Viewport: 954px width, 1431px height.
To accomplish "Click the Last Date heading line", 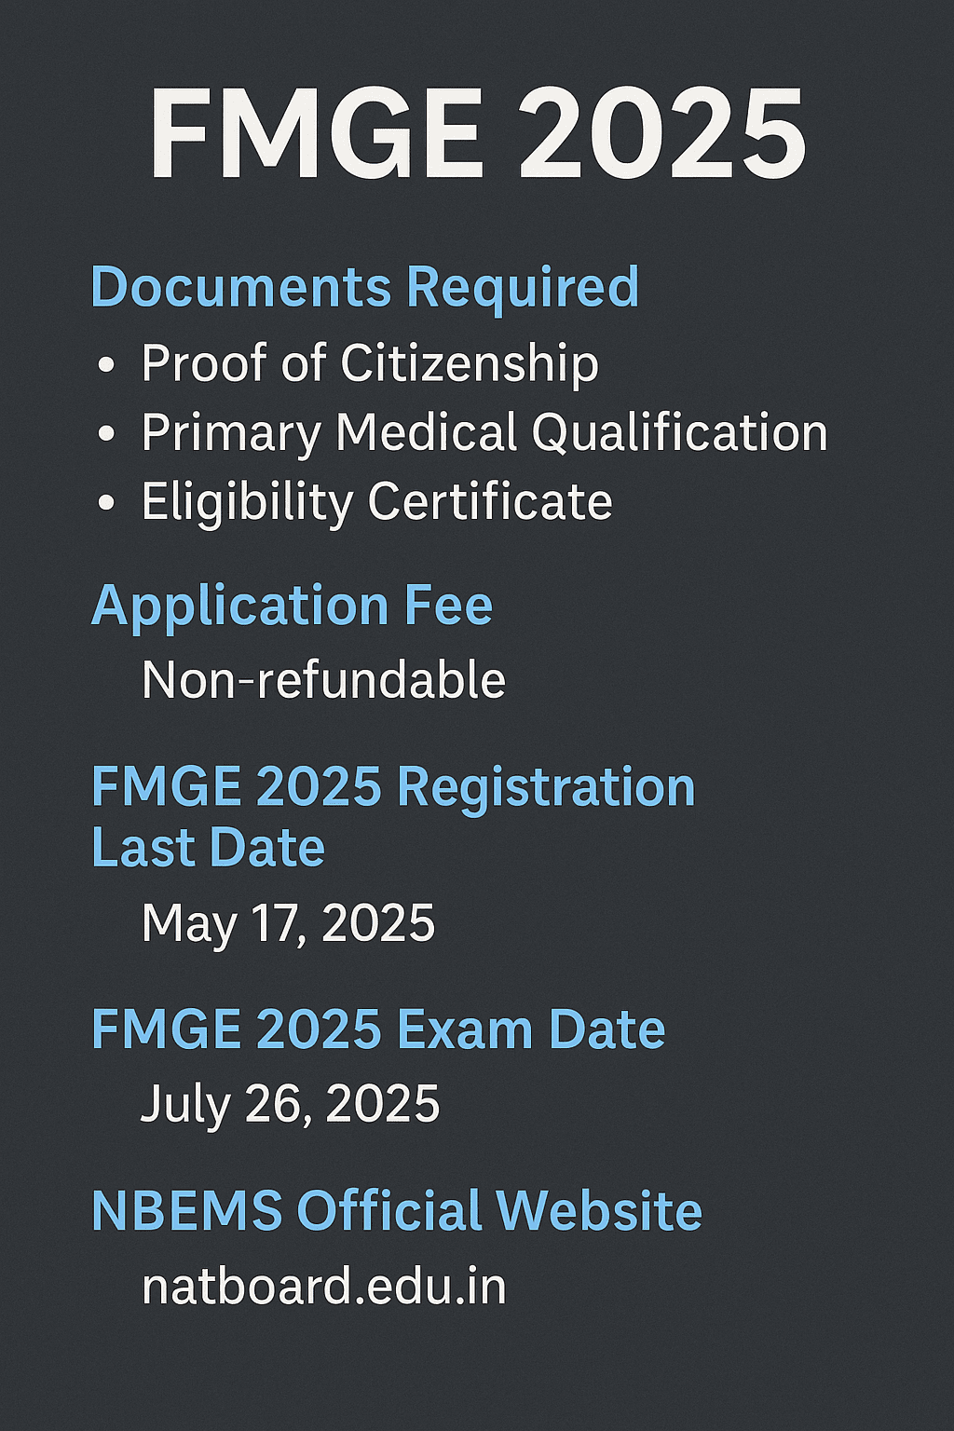I will coord(208,848).
